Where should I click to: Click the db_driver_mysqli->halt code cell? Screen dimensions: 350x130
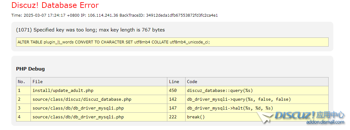(230, 108)
